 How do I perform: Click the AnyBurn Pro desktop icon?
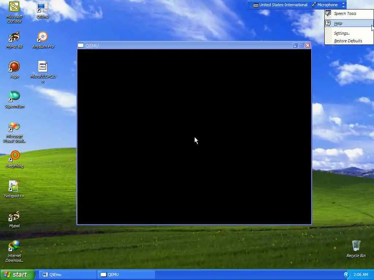pyautogui.click(x=43, y=40)
